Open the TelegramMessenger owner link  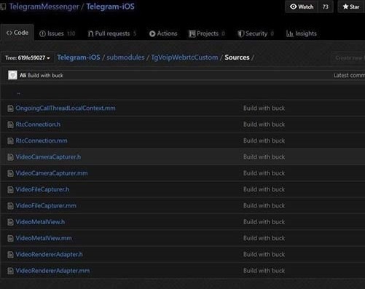click(44, 7)
